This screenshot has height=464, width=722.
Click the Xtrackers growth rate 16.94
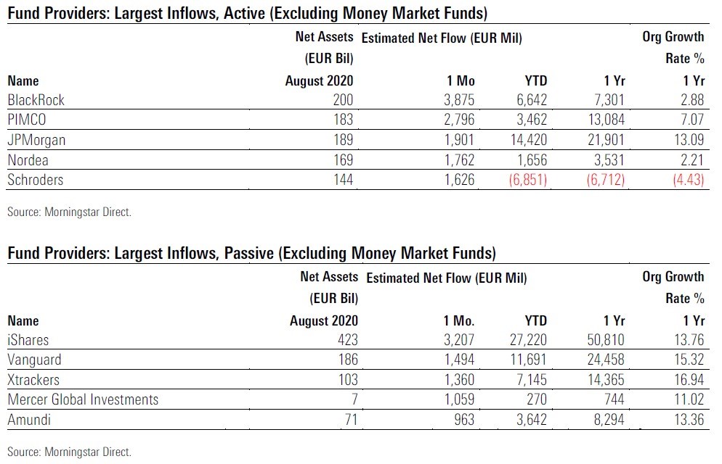tap(689, 379)
